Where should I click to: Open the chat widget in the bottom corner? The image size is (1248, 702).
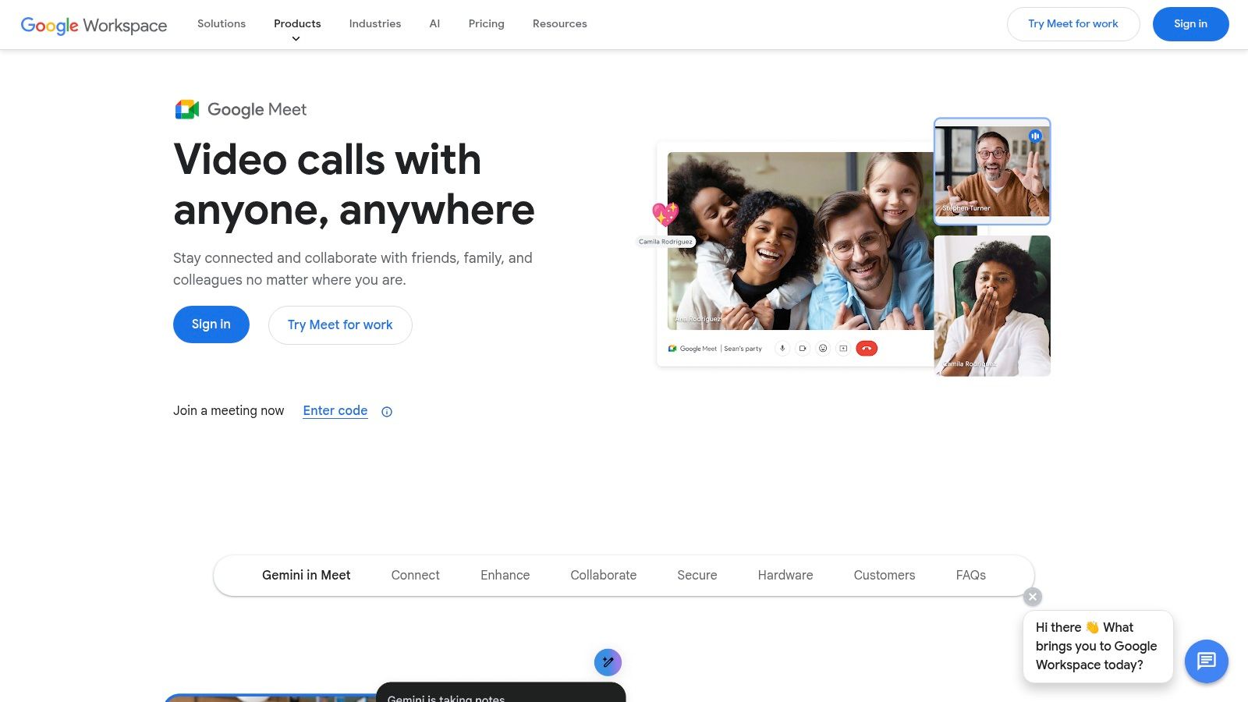point(1206,661)
